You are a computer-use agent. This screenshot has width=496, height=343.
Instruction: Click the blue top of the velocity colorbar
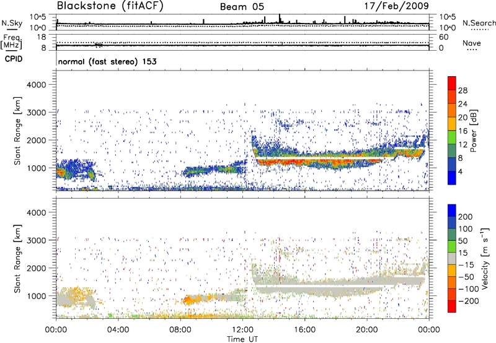(x=452, y=211)
